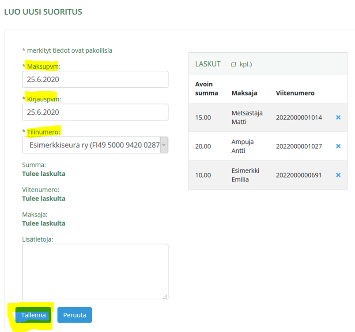Click the Maksupvm date field

[95, 80]
